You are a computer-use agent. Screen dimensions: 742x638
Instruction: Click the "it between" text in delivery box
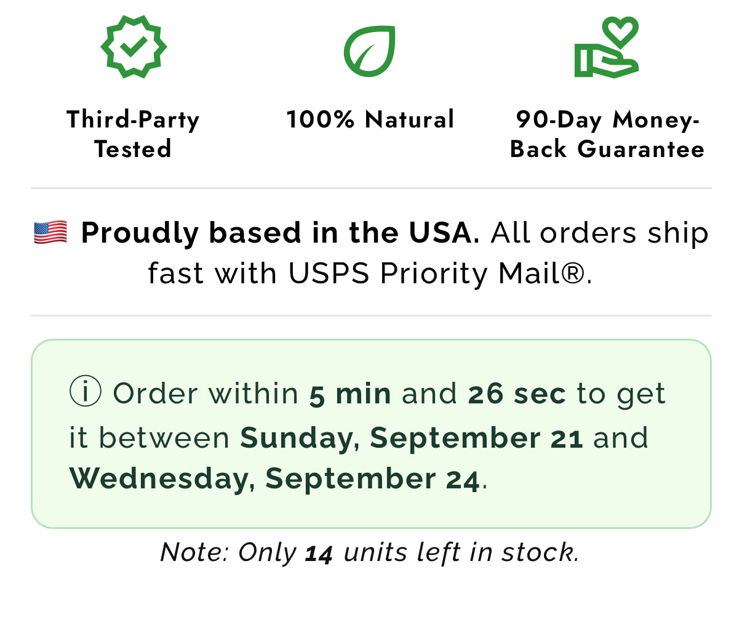tap(150, 438)
